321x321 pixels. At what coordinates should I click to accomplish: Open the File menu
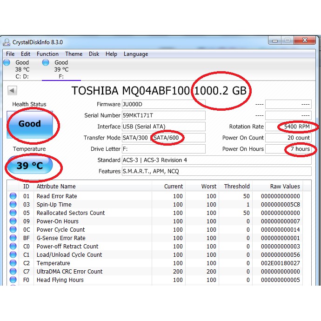tap(10, 54)
